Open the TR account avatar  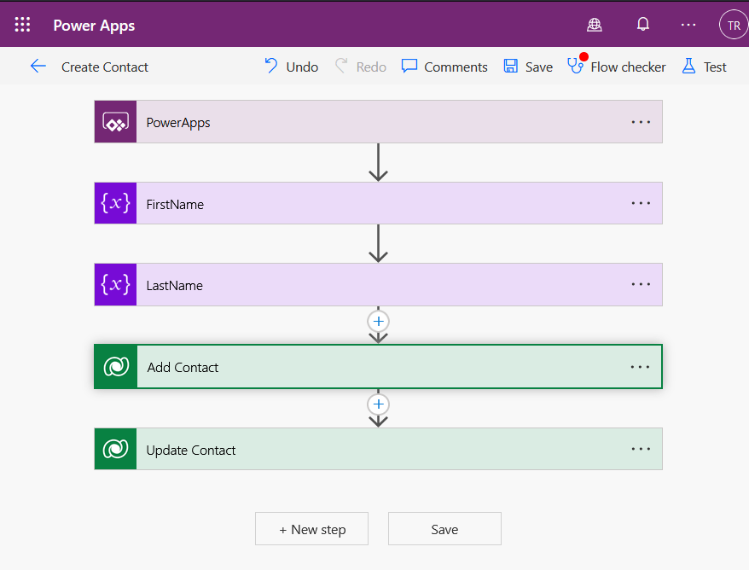734,25
